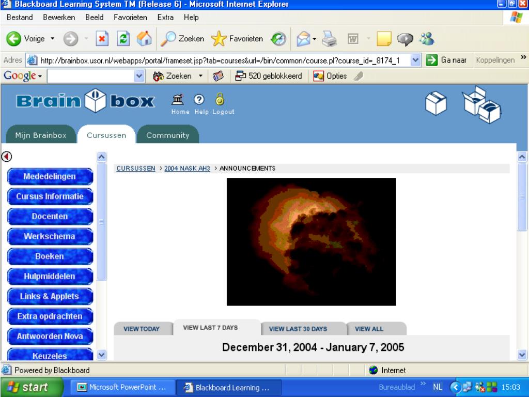This screenshot has height=397, width=529.
Task: Click the Mail envelope icon
Action: [x=303, y=39]
